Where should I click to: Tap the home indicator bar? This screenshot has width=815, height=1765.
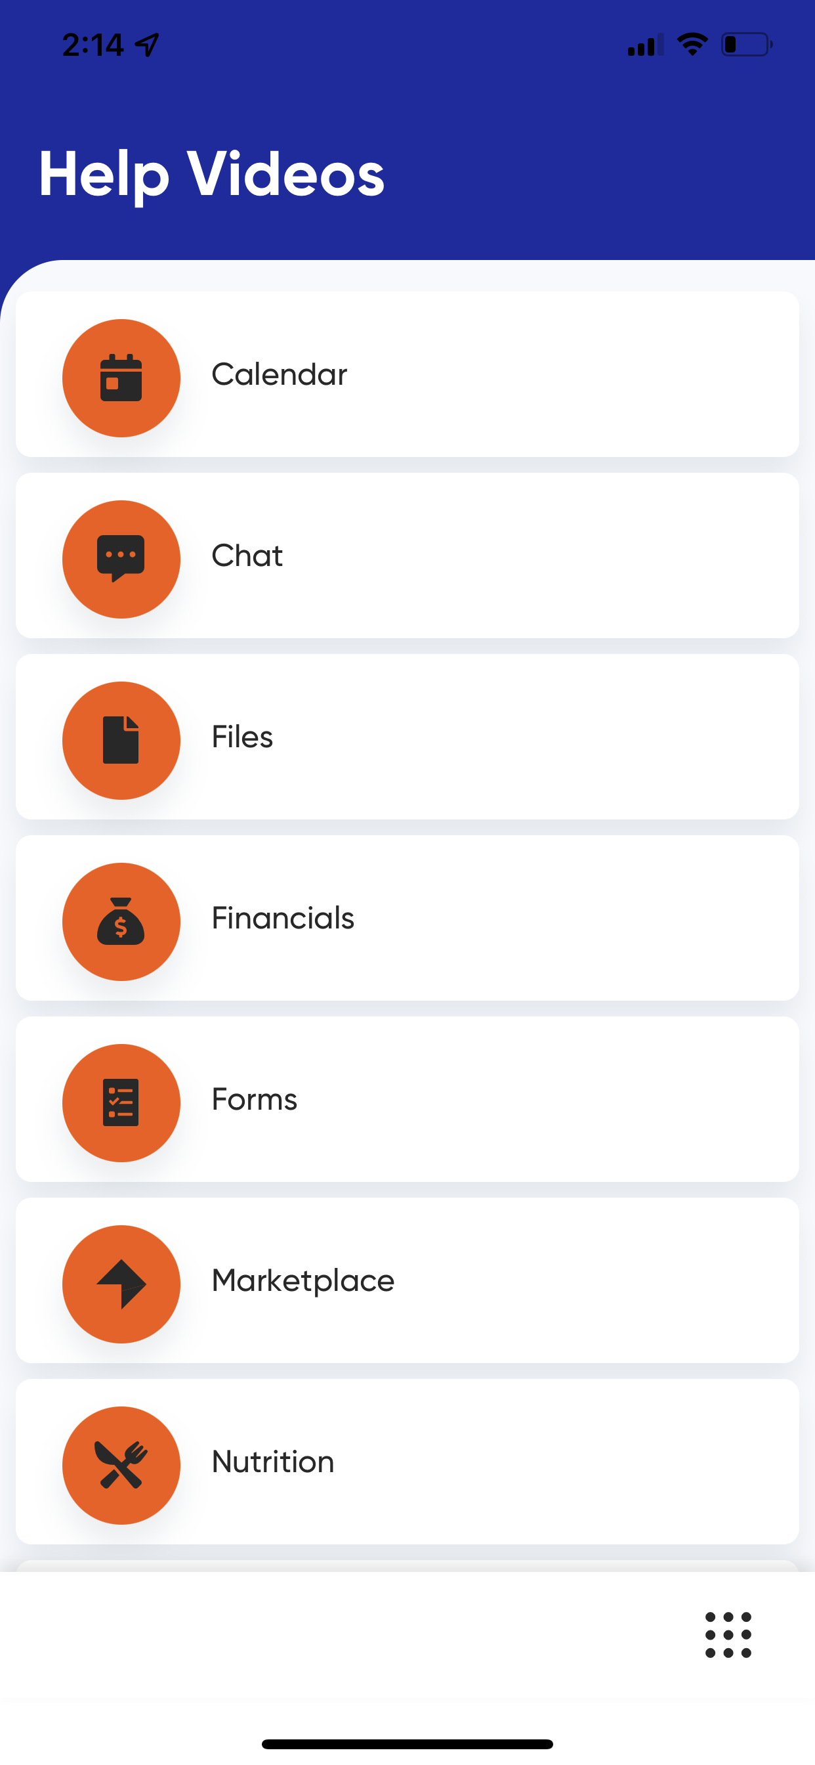click(407, 1744)
